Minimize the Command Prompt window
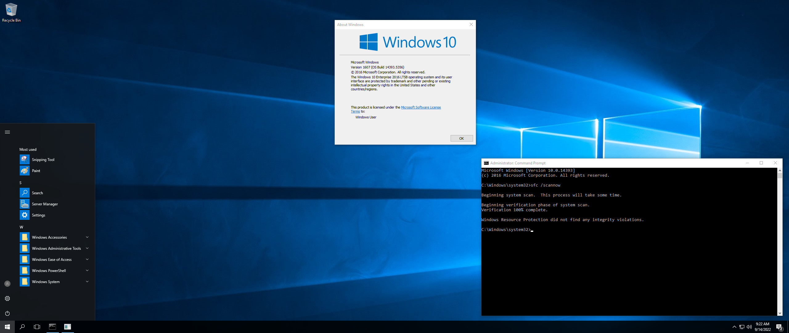Screen dimensions: 789x333 coord(747,163)
